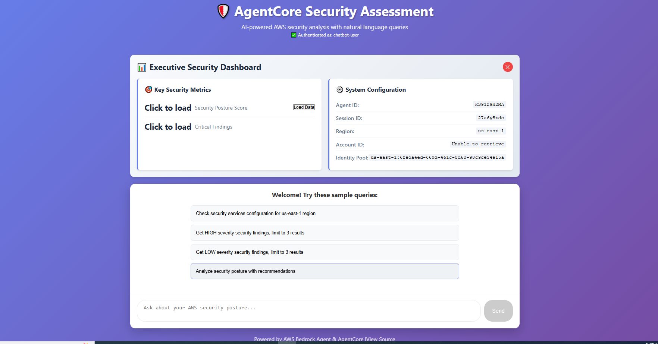Focus the AWS security posture question box
Screen dimensions: 658x344
pyautogui.click(x=309, y=311)
